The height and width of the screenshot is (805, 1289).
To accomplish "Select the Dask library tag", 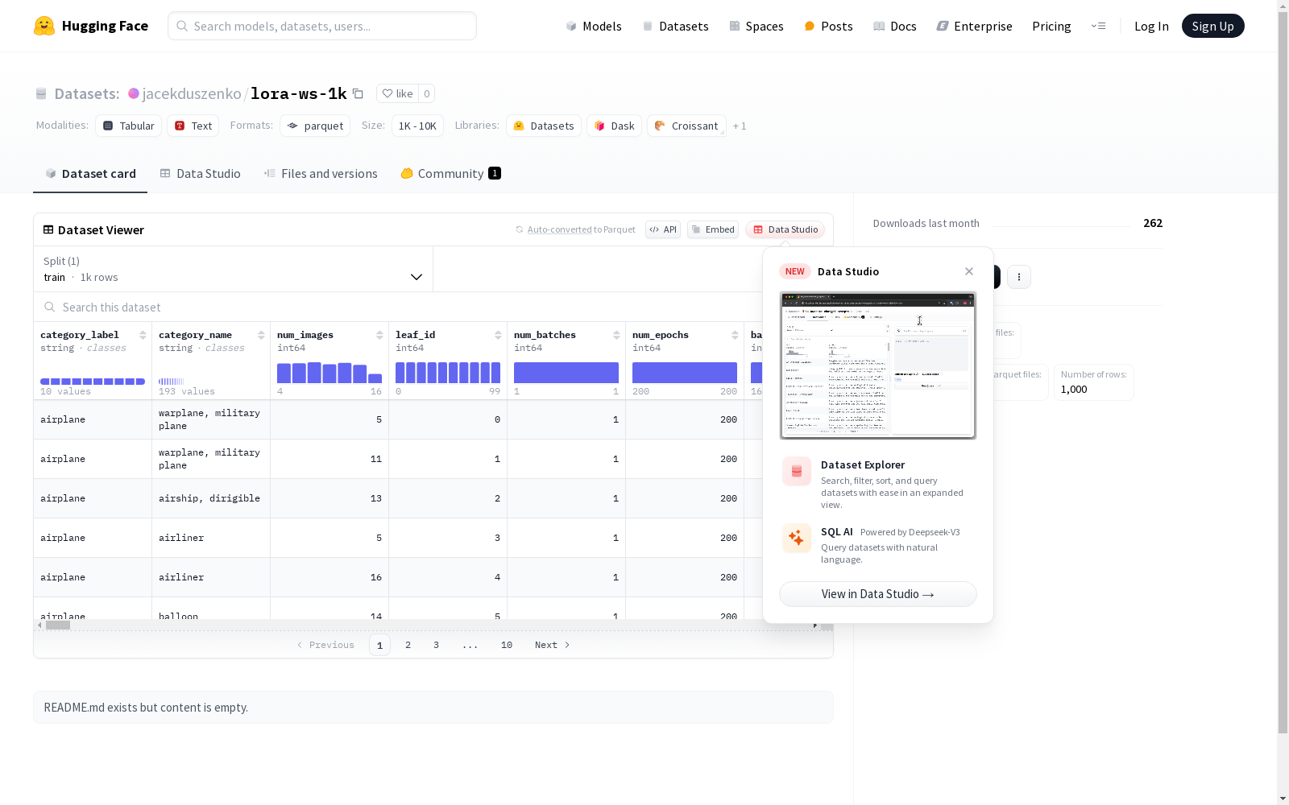I will click(615, 126).
